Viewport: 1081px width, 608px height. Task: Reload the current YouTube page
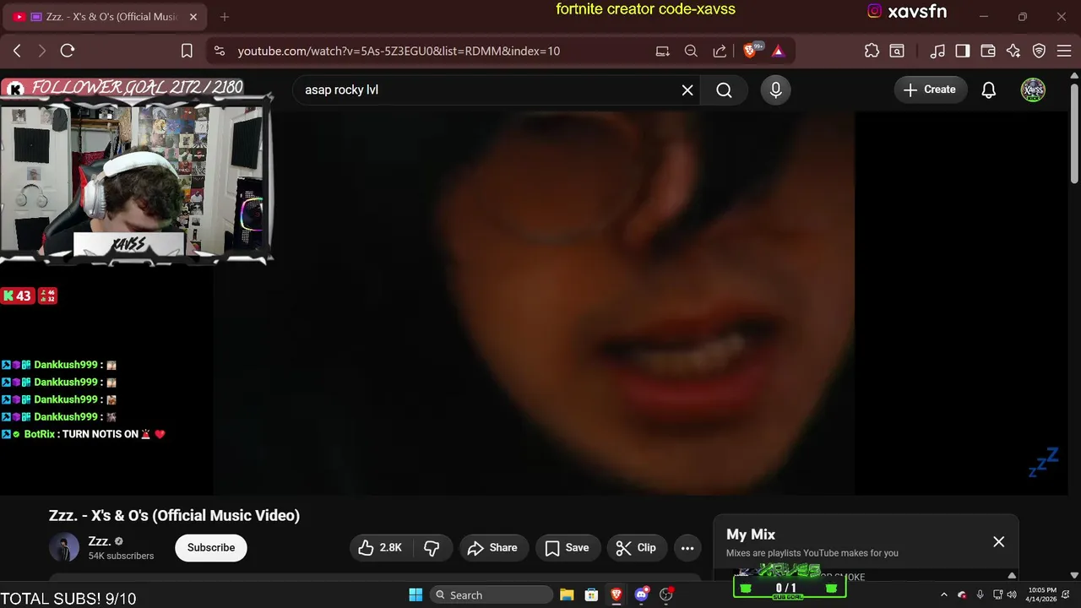68,51
